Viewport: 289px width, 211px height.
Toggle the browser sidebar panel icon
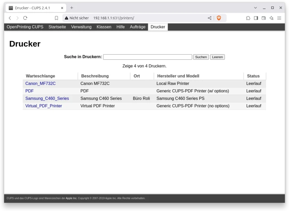click(256, 18)
